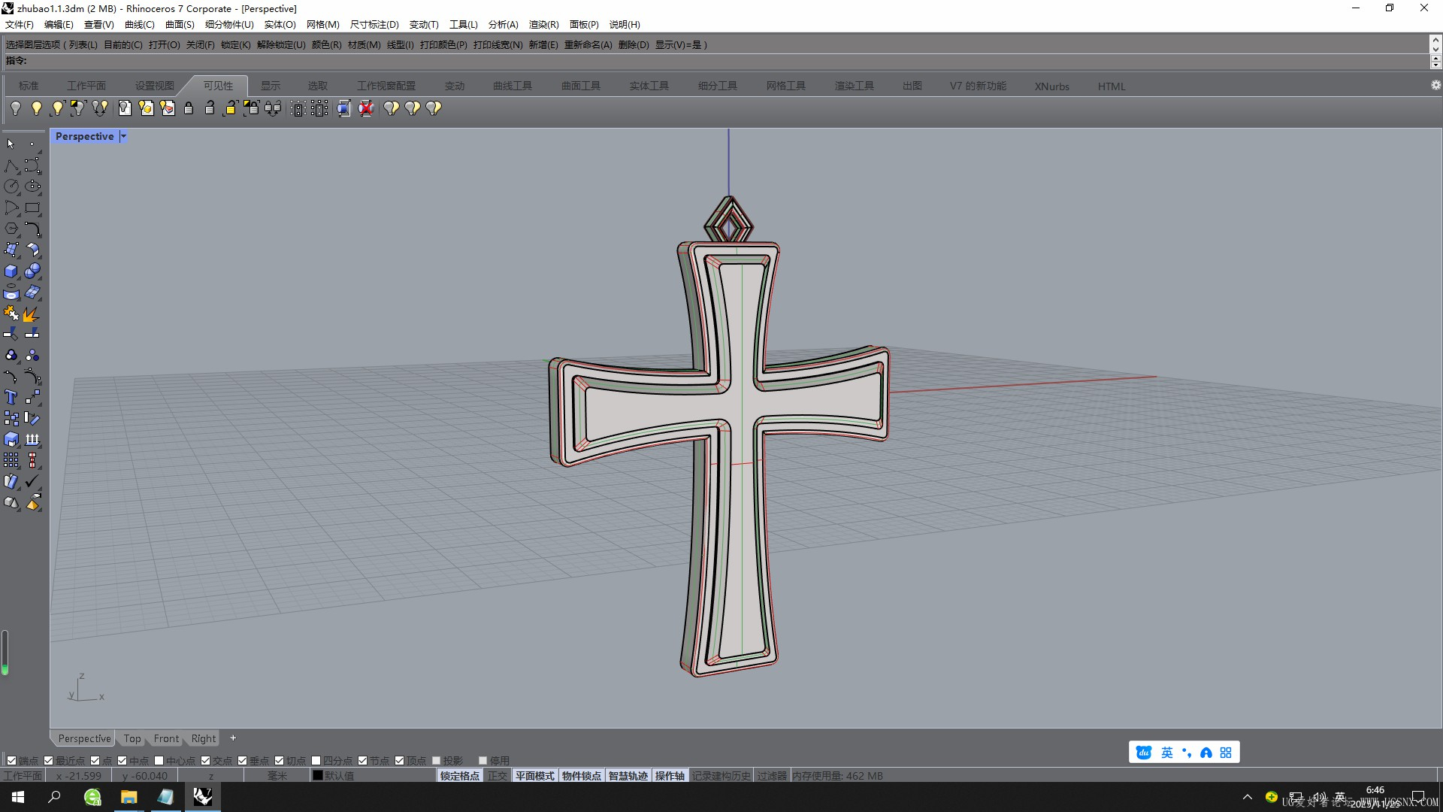Enable the 中心点 osnap checkbox

[x=159, y=760]
